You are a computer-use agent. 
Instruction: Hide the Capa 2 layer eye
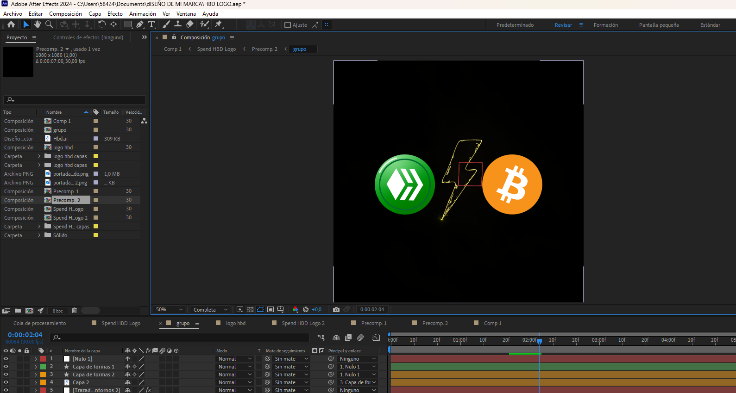pyautogui.click(x=6, y=382)
